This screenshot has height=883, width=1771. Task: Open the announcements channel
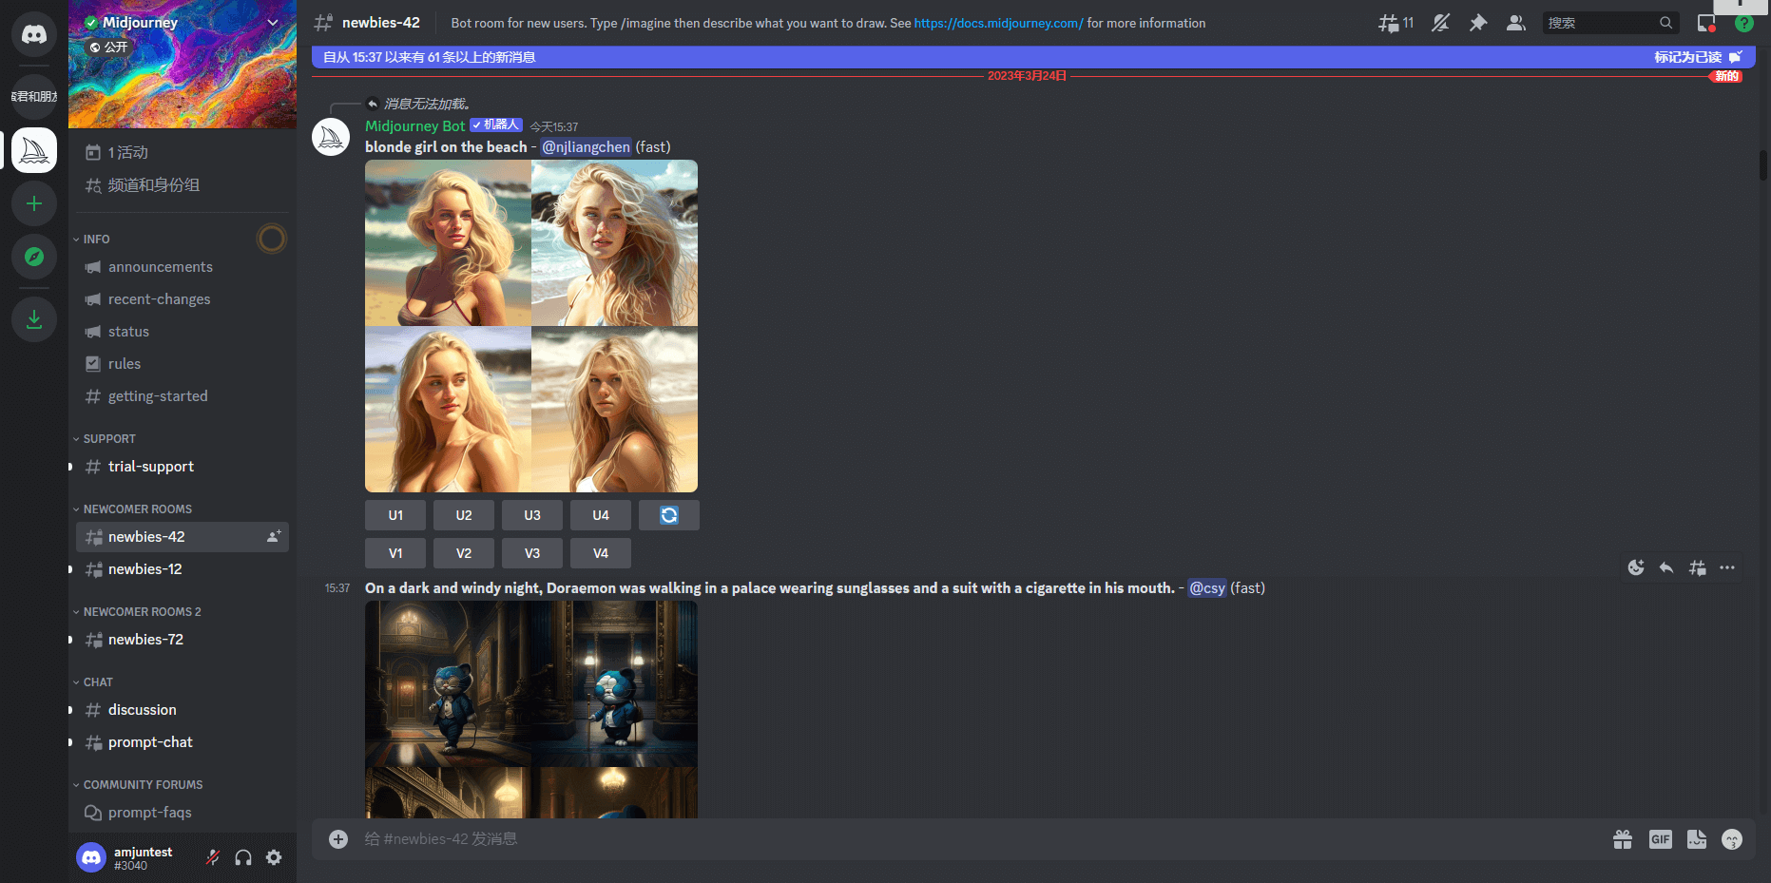(160, 267)
